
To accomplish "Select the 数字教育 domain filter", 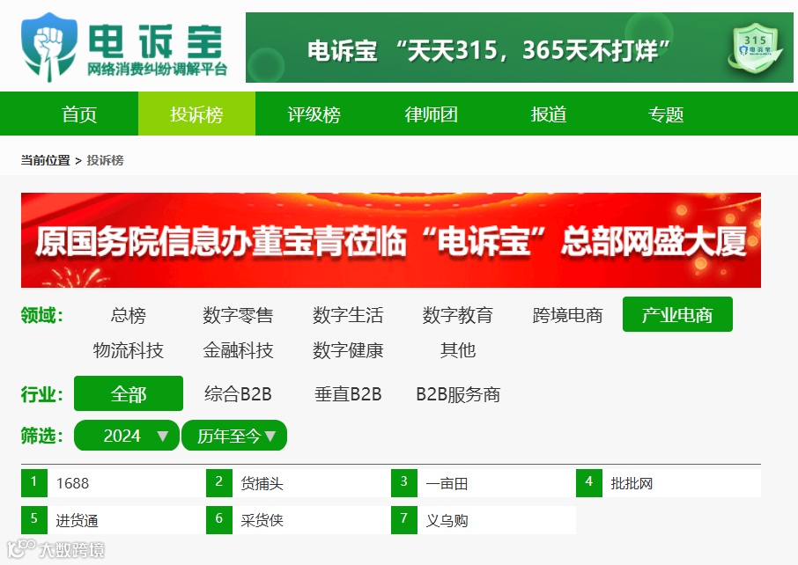I will tap(457, 315).
